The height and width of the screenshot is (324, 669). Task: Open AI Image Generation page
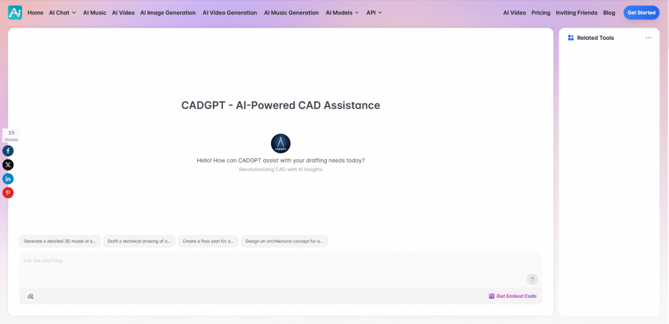pyautogui.click(x=168, y=13)
